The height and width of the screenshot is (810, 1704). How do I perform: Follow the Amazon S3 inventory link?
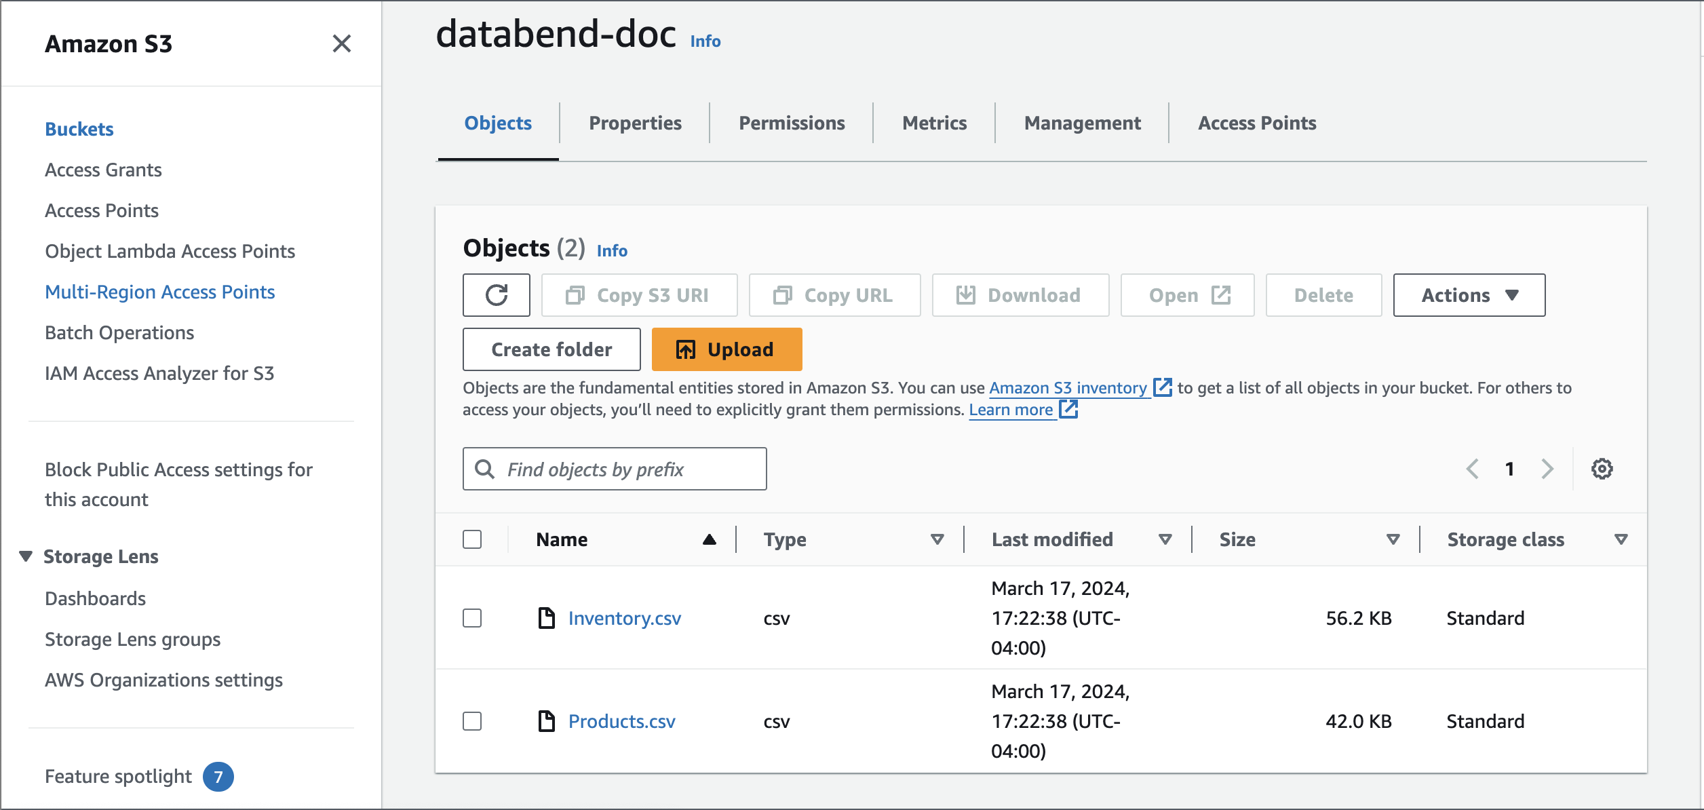click(x=1068, y=388)
